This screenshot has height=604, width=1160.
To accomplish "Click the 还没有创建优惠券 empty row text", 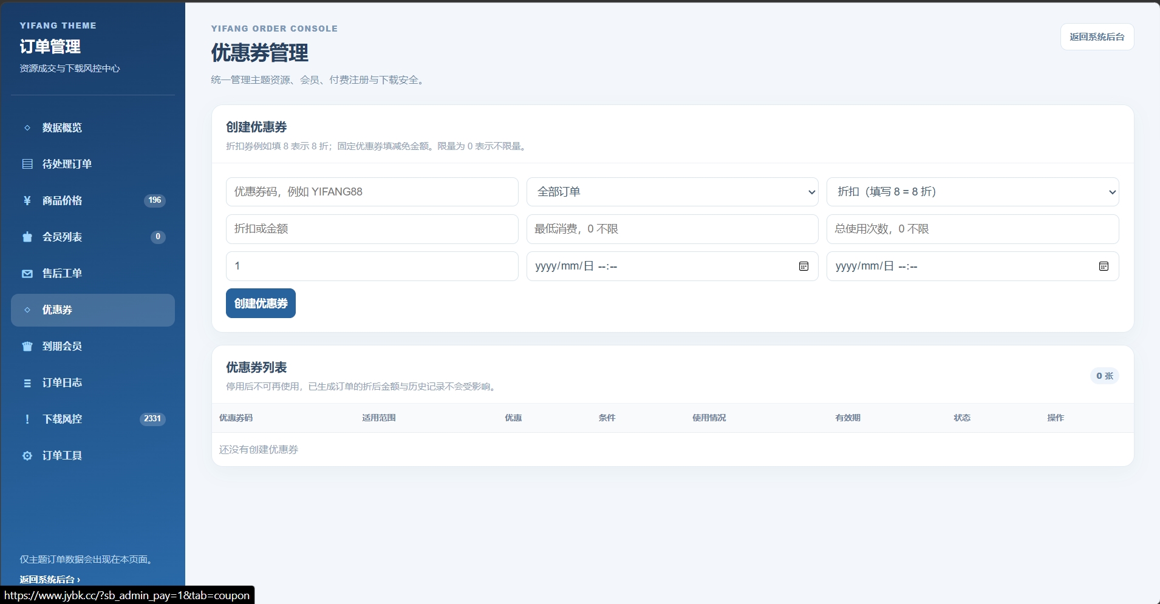I will 259,449.
